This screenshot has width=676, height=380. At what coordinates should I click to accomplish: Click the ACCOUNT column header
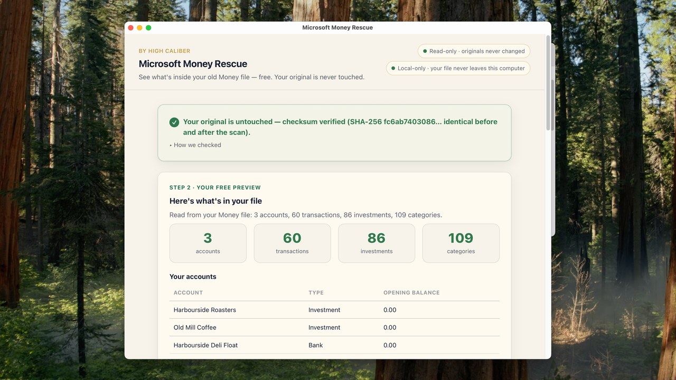[188, 292]
